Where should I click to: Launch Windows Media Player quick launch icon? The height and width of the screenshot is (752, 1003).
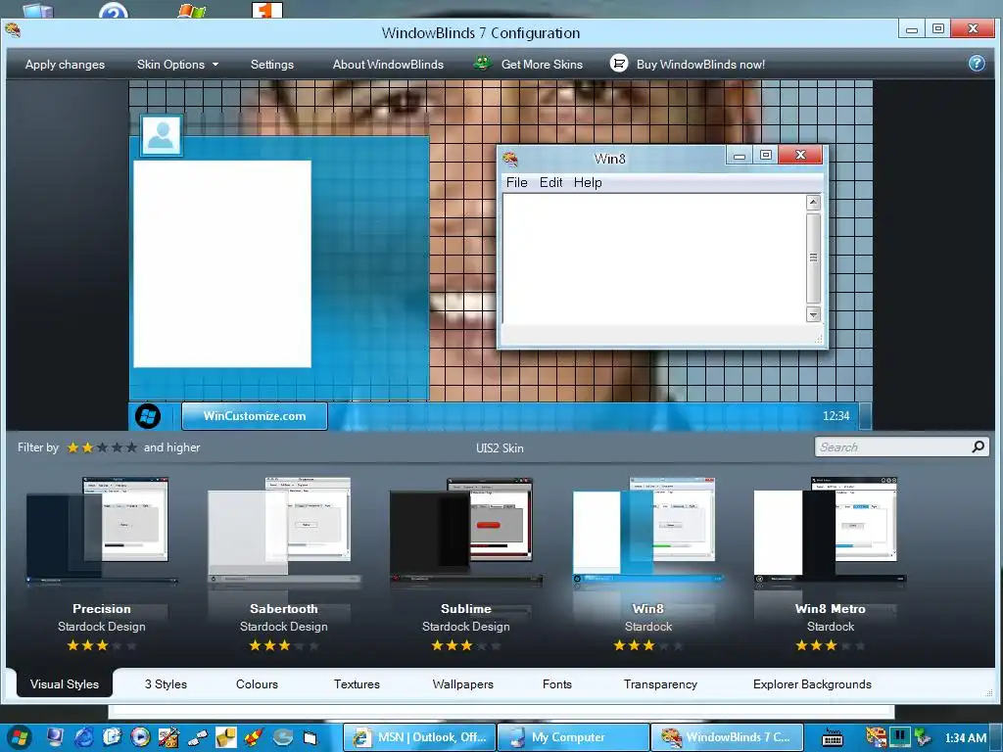click(140, 737)
